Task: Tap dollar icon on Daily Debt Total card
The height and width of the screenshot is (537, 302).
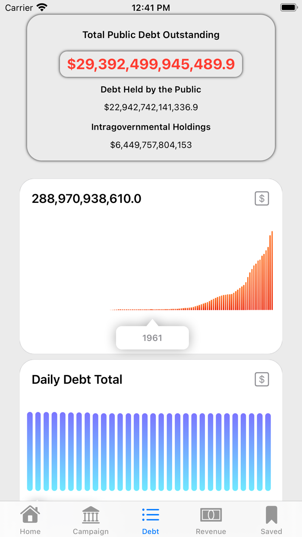Action: (x=261, y=379)
